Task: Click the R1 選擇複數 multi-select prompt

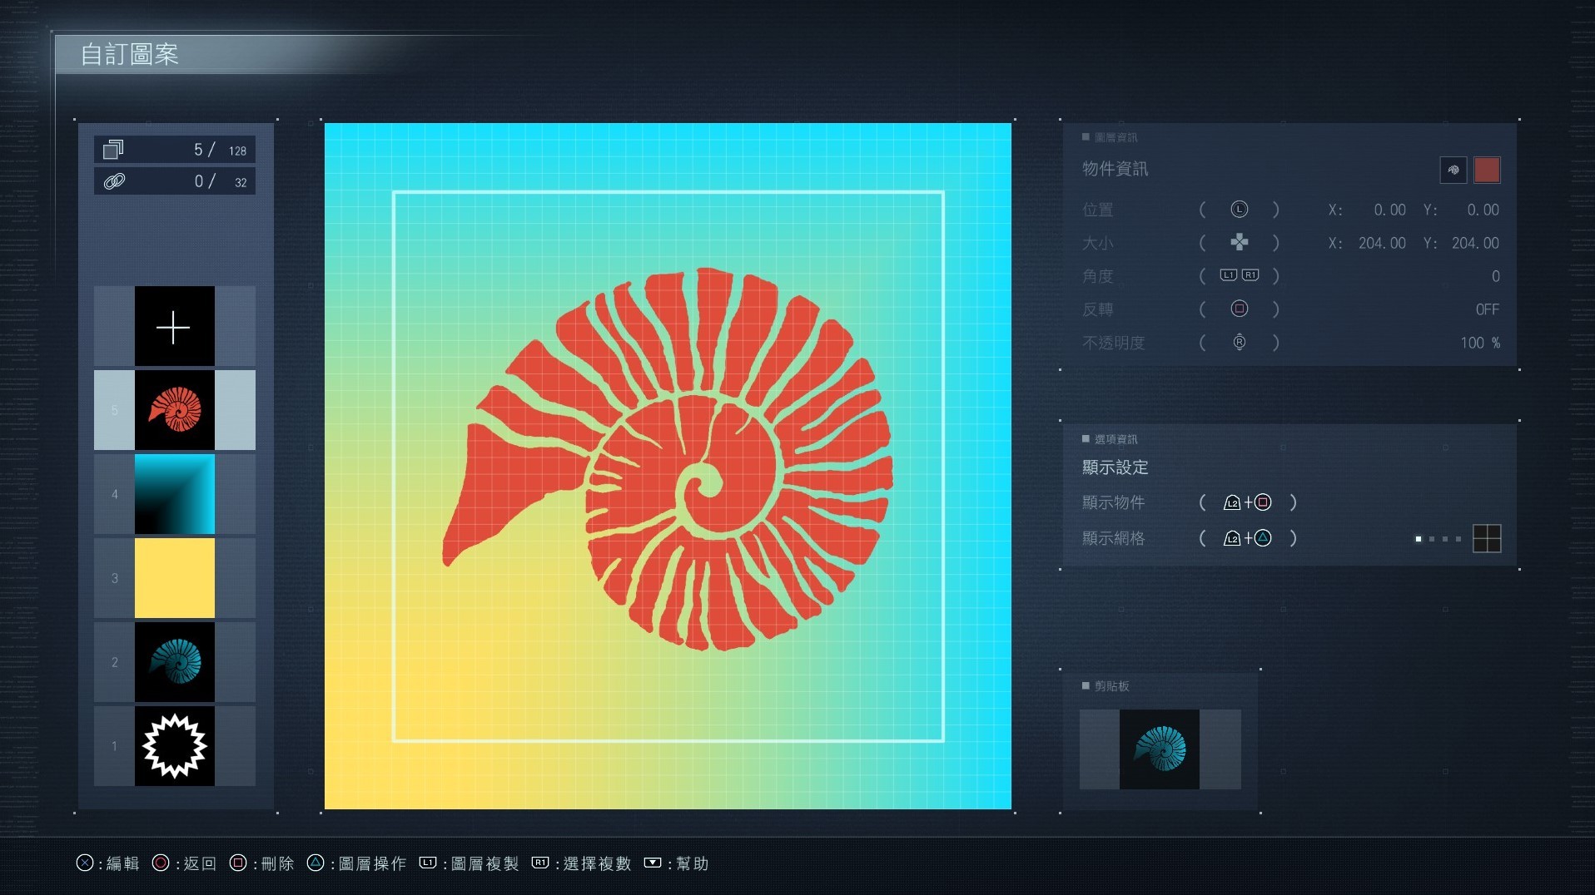Action: point(581,863)
